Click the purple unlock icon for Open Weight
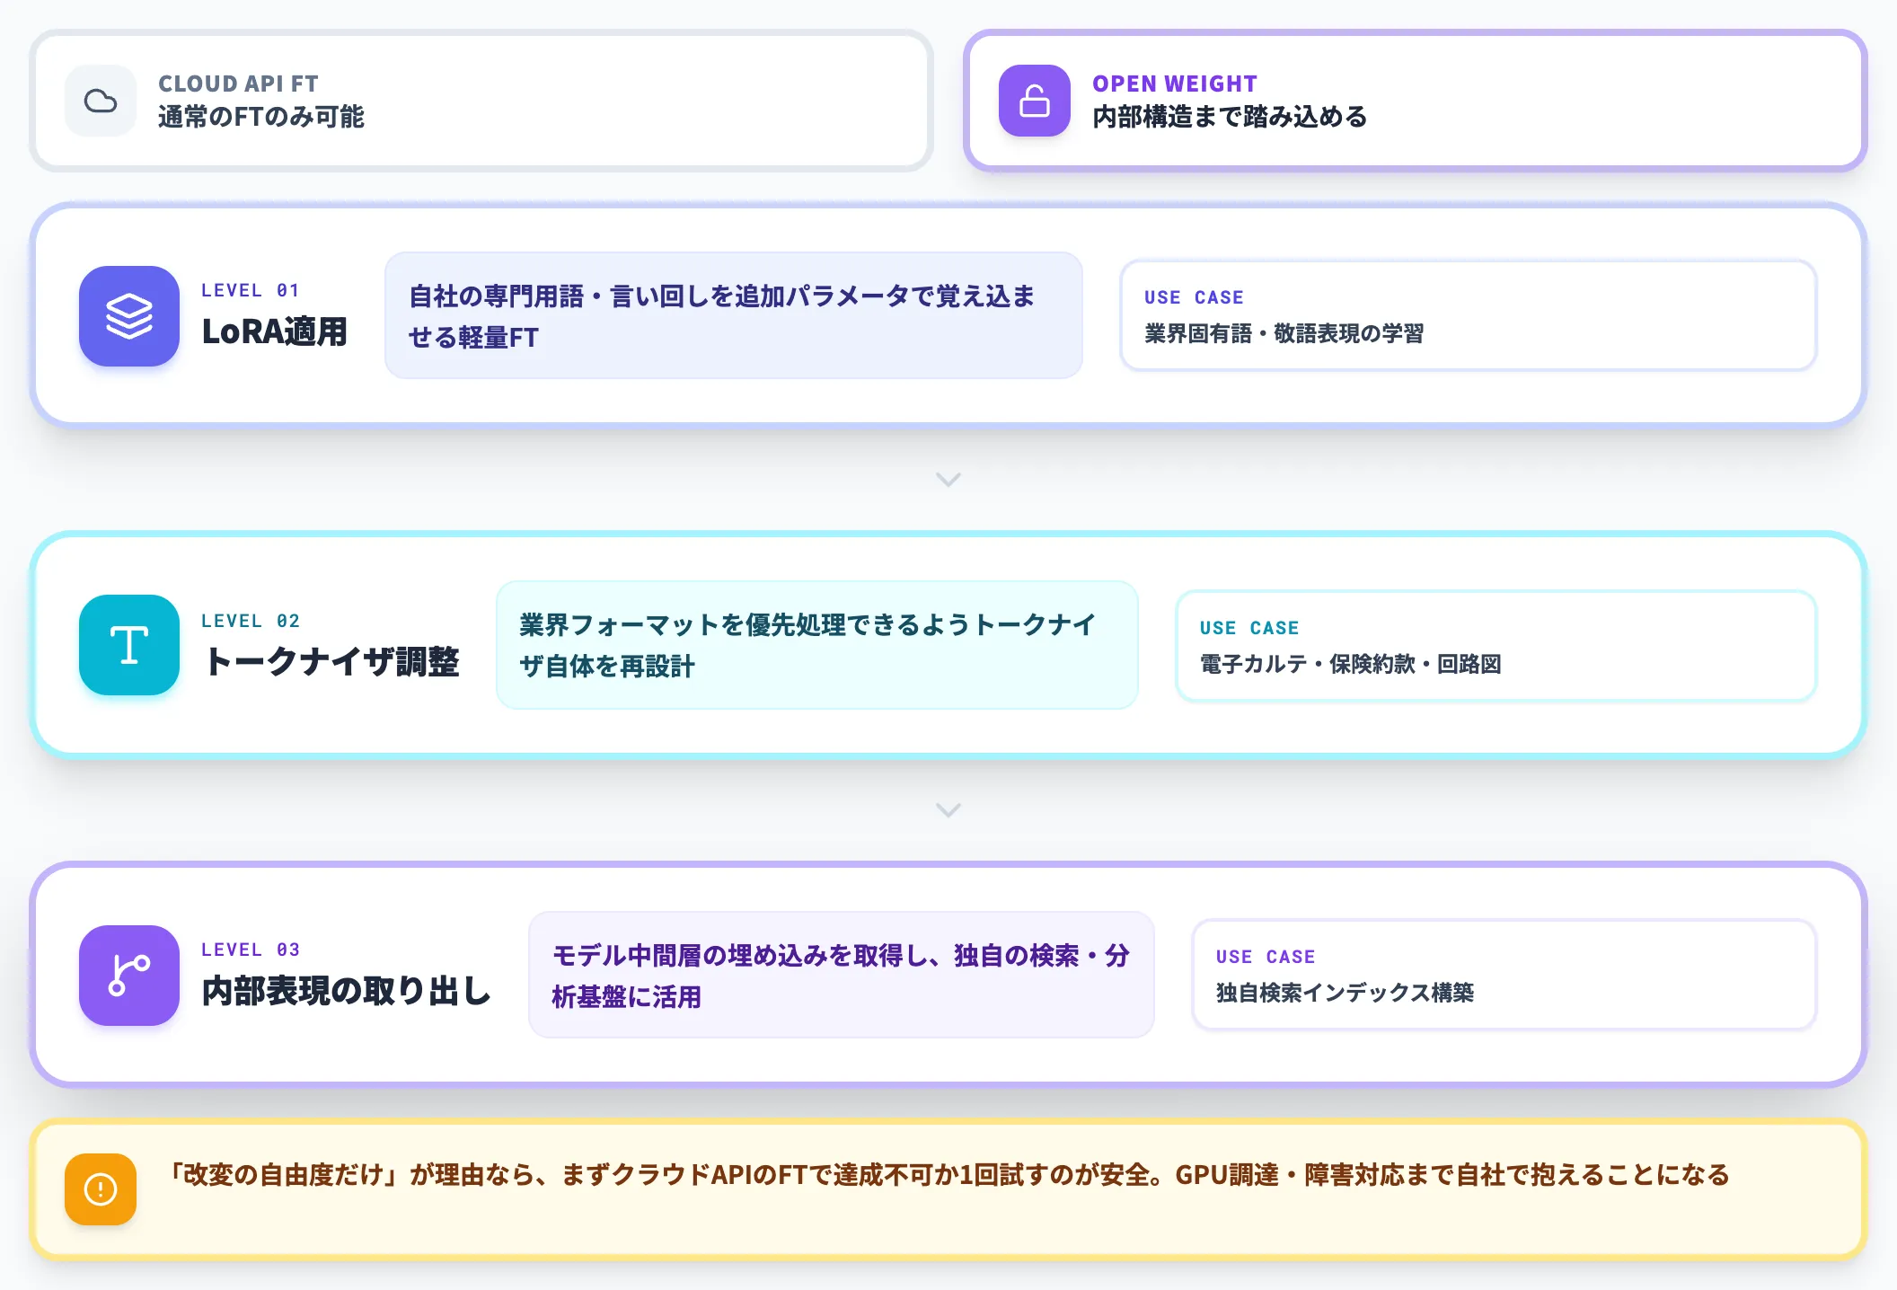This screenshot has width=1897, height=1290. click(1035, 101)
